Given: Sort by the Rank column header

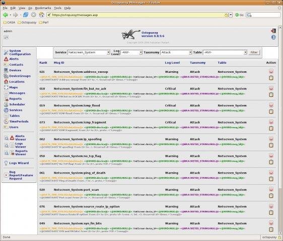Looking at the screenshot, I should pos(43,63).
